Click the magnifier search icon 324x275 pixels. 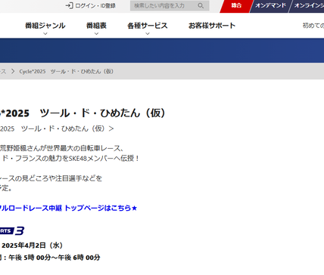[x=201, y=5]
